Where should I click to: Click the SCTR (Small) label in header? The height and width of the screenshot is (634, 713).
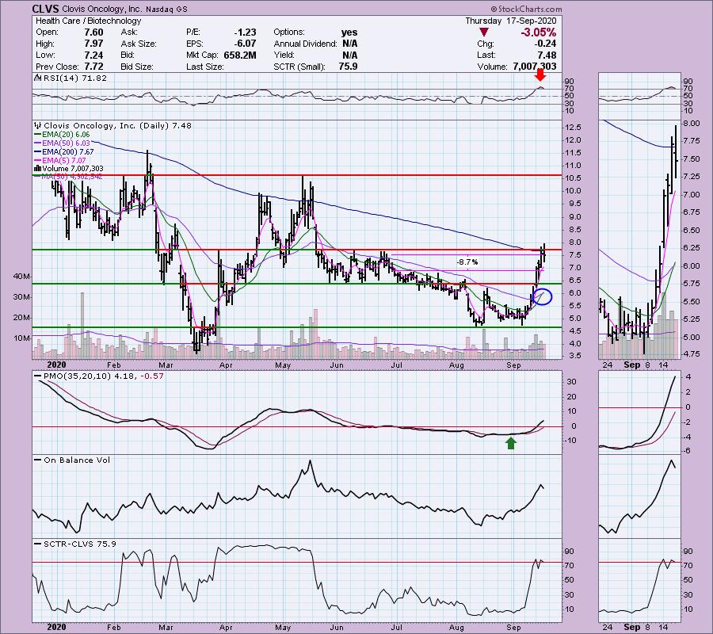(299, 67)
